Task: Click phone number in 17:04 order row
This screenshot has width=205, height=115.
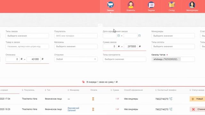Action: 162,99
